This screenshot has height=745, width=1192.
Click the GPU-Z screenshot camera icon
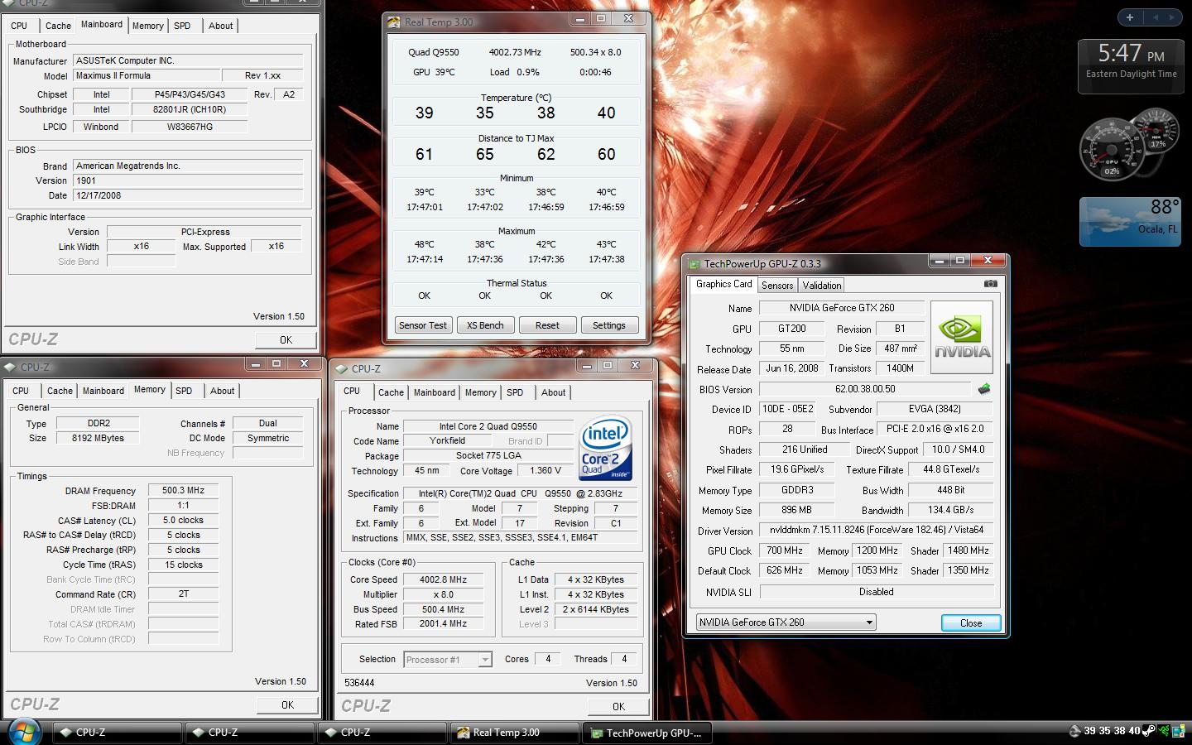(x=990, y=284)
